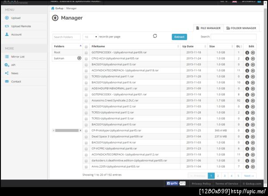Click the Extract button

179,37
